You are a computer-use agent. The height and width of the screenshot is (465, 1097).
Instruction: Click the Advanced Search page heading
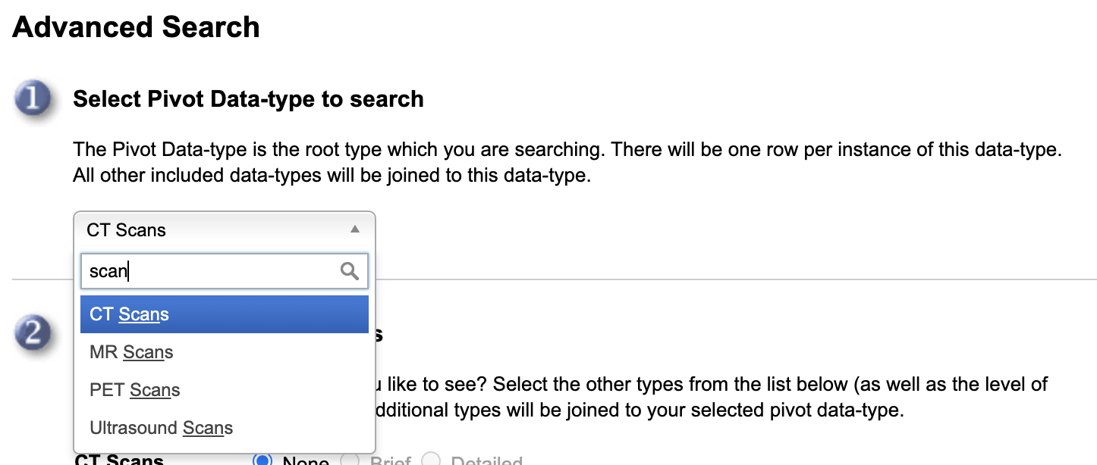point(137,27)
